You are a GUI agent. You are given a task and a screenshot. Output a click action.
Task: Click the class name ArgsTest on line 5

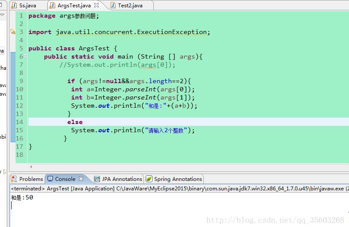(94, 49)
